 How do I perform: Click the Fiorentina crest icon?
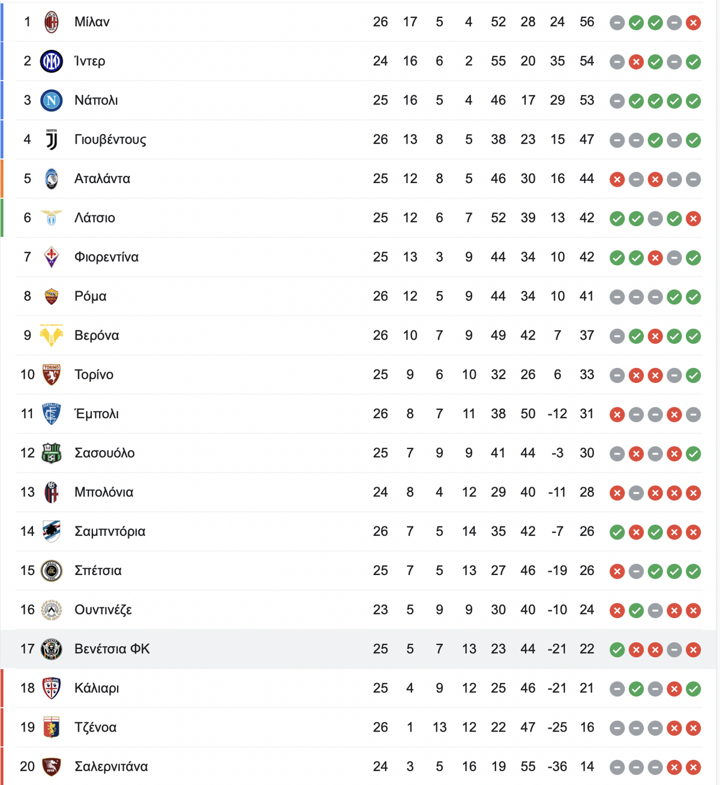click(x=52, y=257)
